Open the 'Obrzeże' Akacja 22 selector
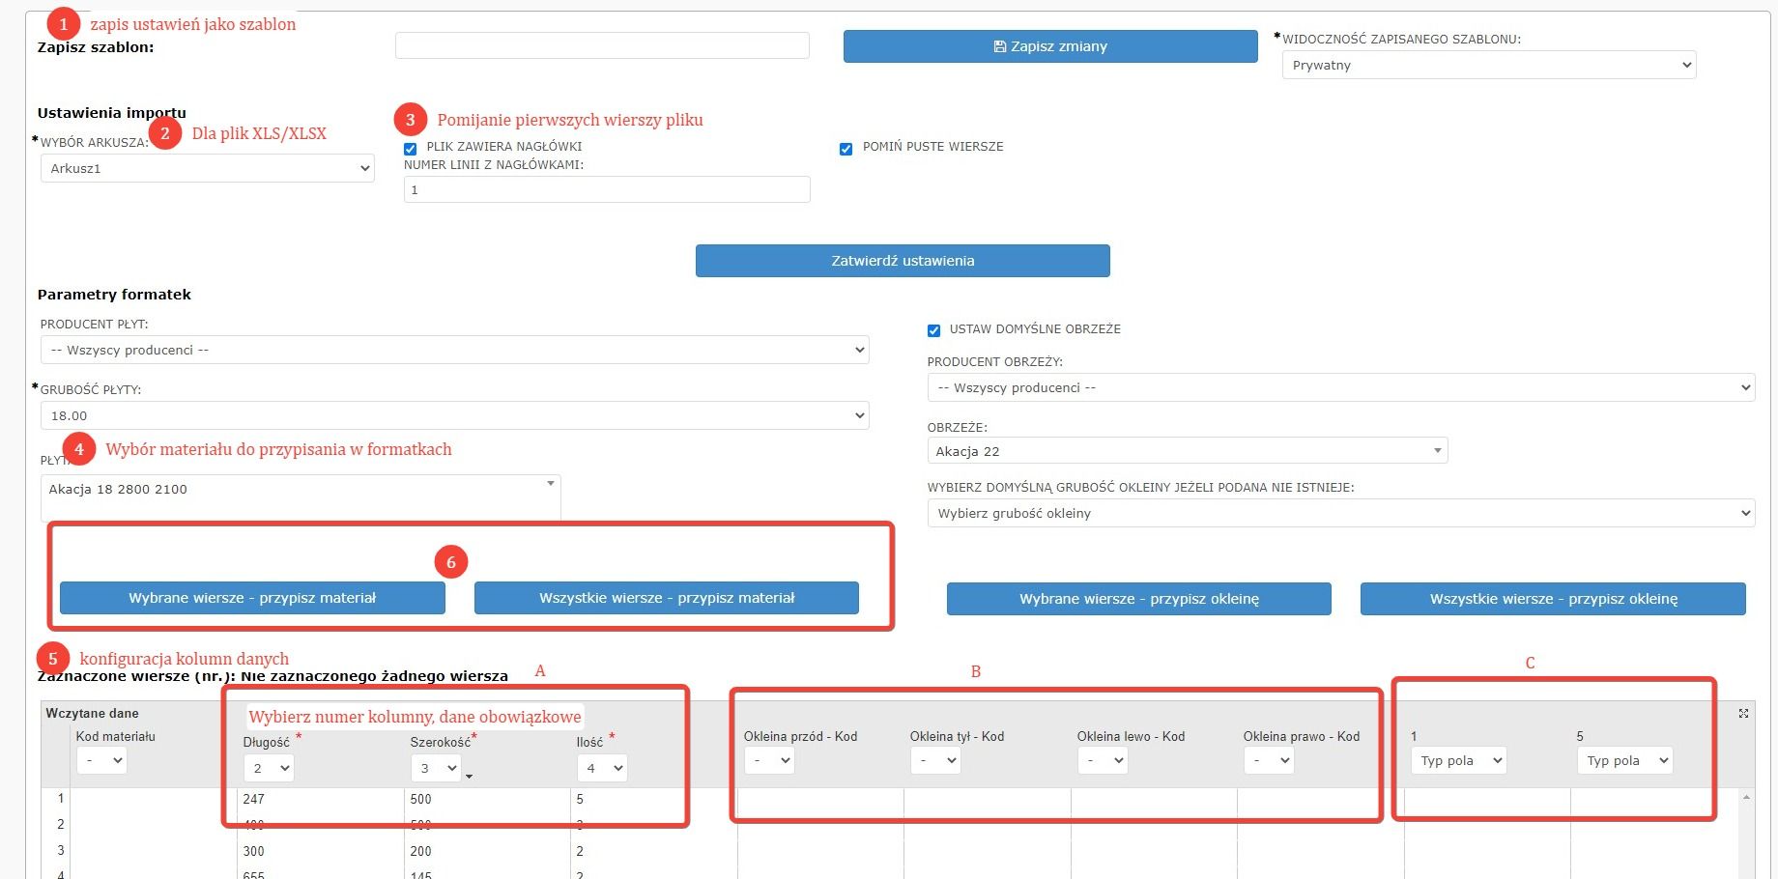 [x=1187, y=451]
